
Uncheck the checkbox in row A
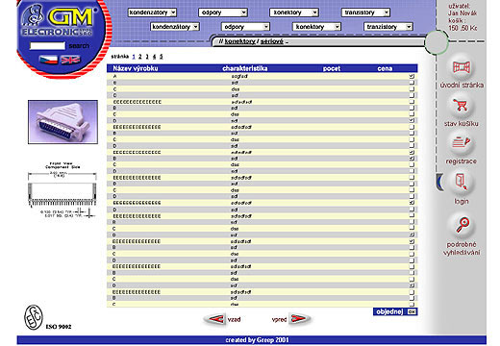pyautogui.click(x=412, y=76)
